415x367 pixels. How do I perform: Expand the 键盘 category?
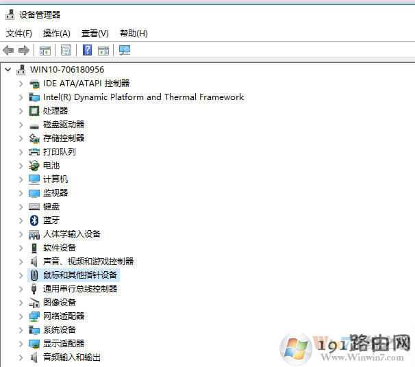coord(21,207)
